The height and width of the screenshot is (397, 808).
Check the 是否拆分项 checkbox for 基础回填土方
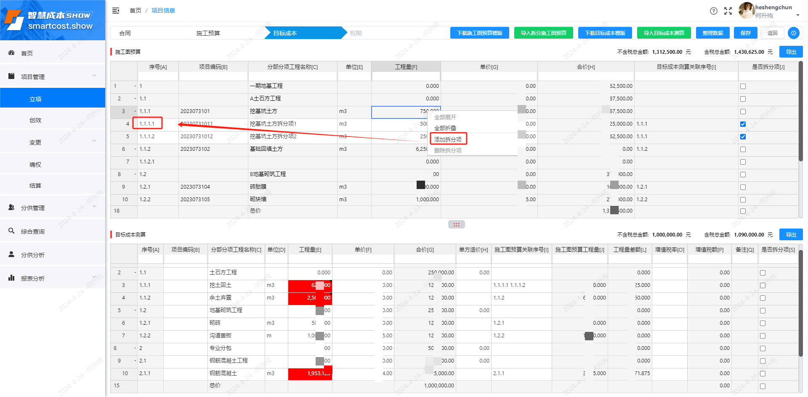(x=743, y=149)
